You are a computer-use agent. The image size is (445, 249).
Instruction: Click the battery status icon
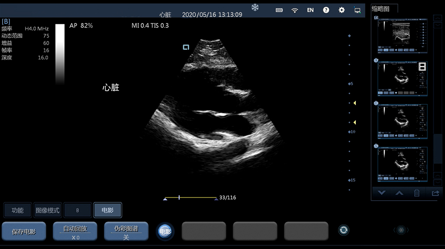click(x=279, y=10)
